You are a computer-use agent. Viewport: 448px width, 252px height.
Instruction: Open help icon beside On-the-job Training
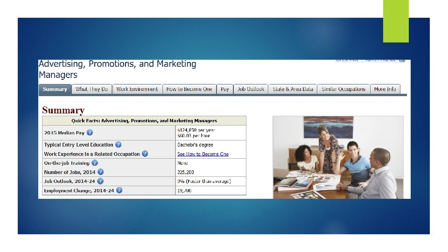[95, 163]
